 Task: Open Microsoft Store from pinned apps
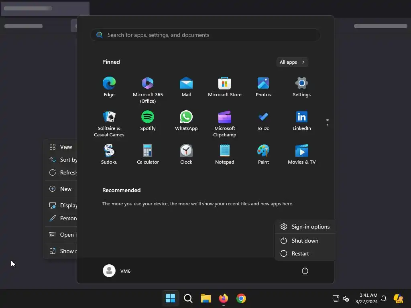click(225, 87)
